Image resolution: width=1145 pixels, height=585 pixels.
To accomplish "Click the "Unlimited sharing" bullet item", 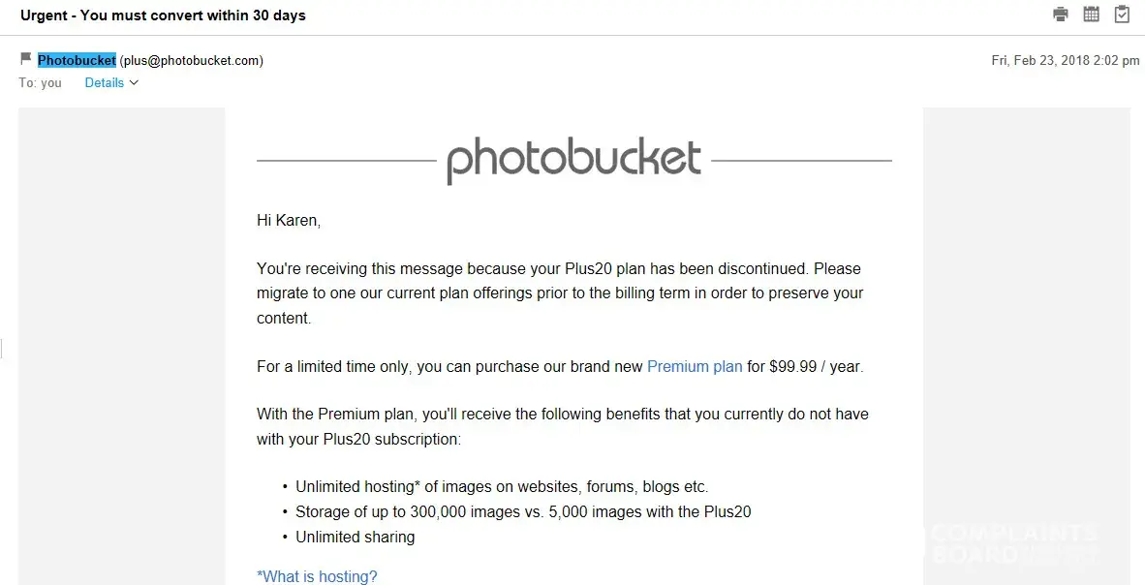I will pos(356,538).
